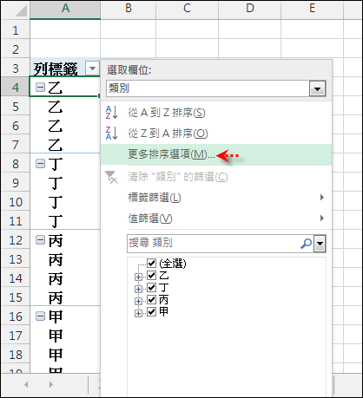Viewport: 363px width, 398px height.
Task: Click sheet tab scroll right arrow
Action: tap(51, 384)
